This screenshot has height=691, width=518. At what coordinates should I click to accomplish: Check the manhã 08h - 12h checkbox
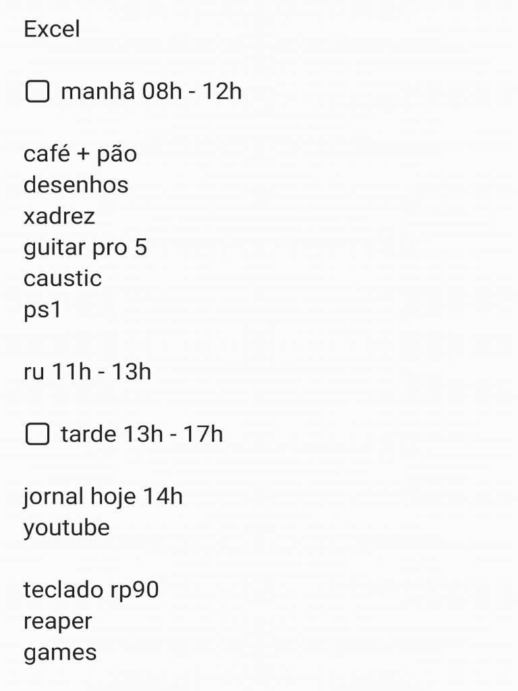[38, 92]
